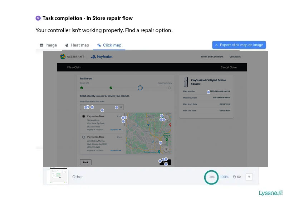
Task: Switch to the Heat map tab
Action: point(77,45)
